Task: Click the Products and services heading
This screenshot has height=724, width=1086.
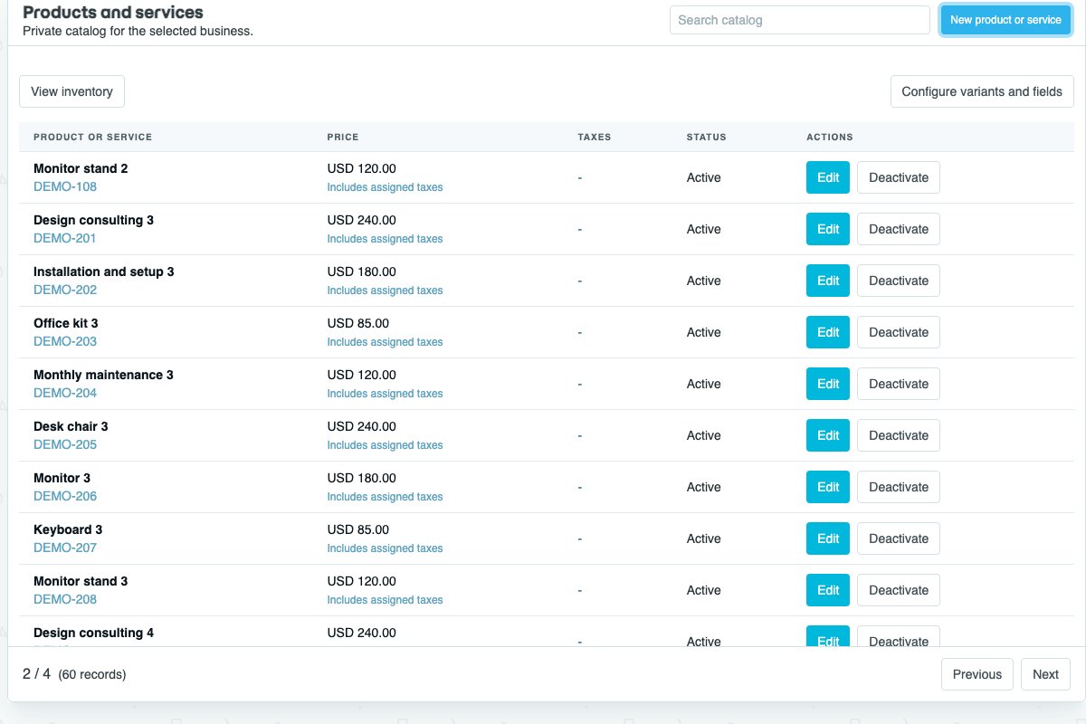Action: [x=113, y=13]
